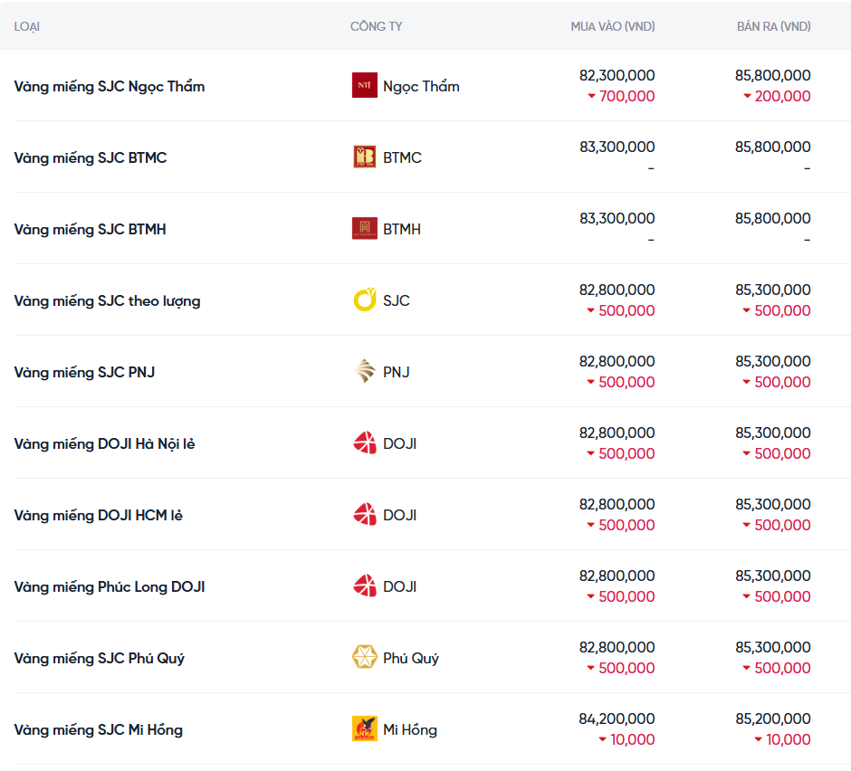Select Vàng miếng SJC BTMC row title
851x771 pixels.
pos(91,157)
